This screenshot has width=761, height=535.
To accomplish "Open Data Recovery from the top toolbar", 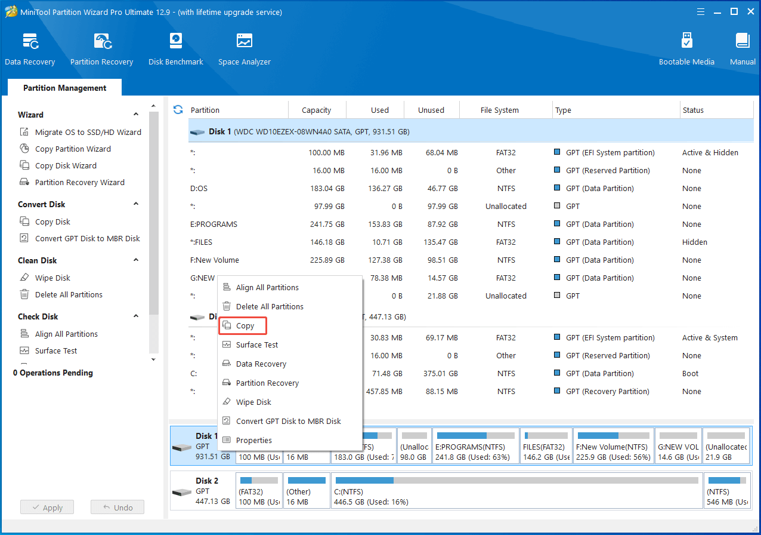I will (x=30, y=49).
